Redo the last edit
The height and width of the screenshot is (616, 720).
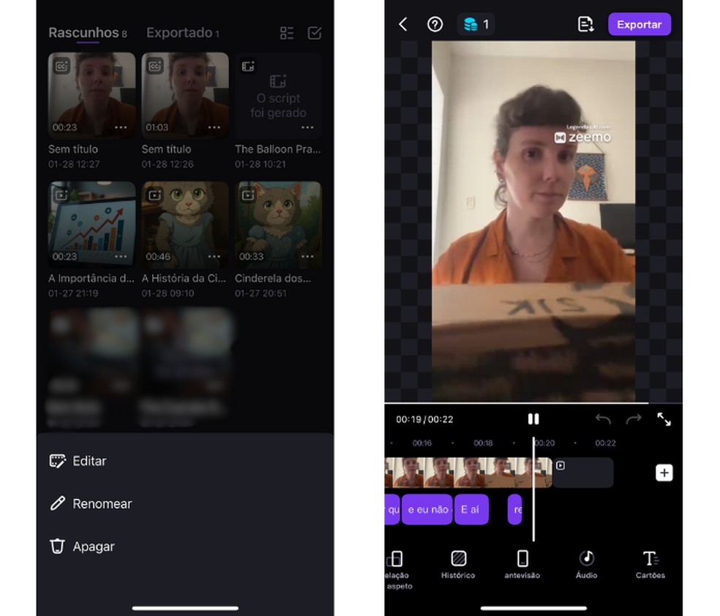tap(634, 418)
